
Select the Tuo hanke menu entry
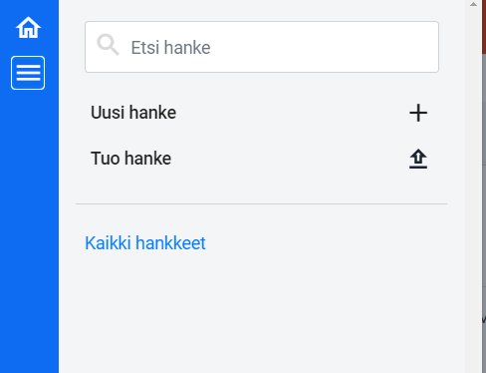tap(259, 159)
